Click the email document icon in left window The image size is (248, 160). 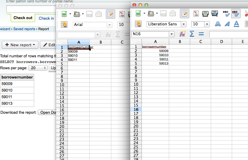pyautogui.click(x=99, y=14)
